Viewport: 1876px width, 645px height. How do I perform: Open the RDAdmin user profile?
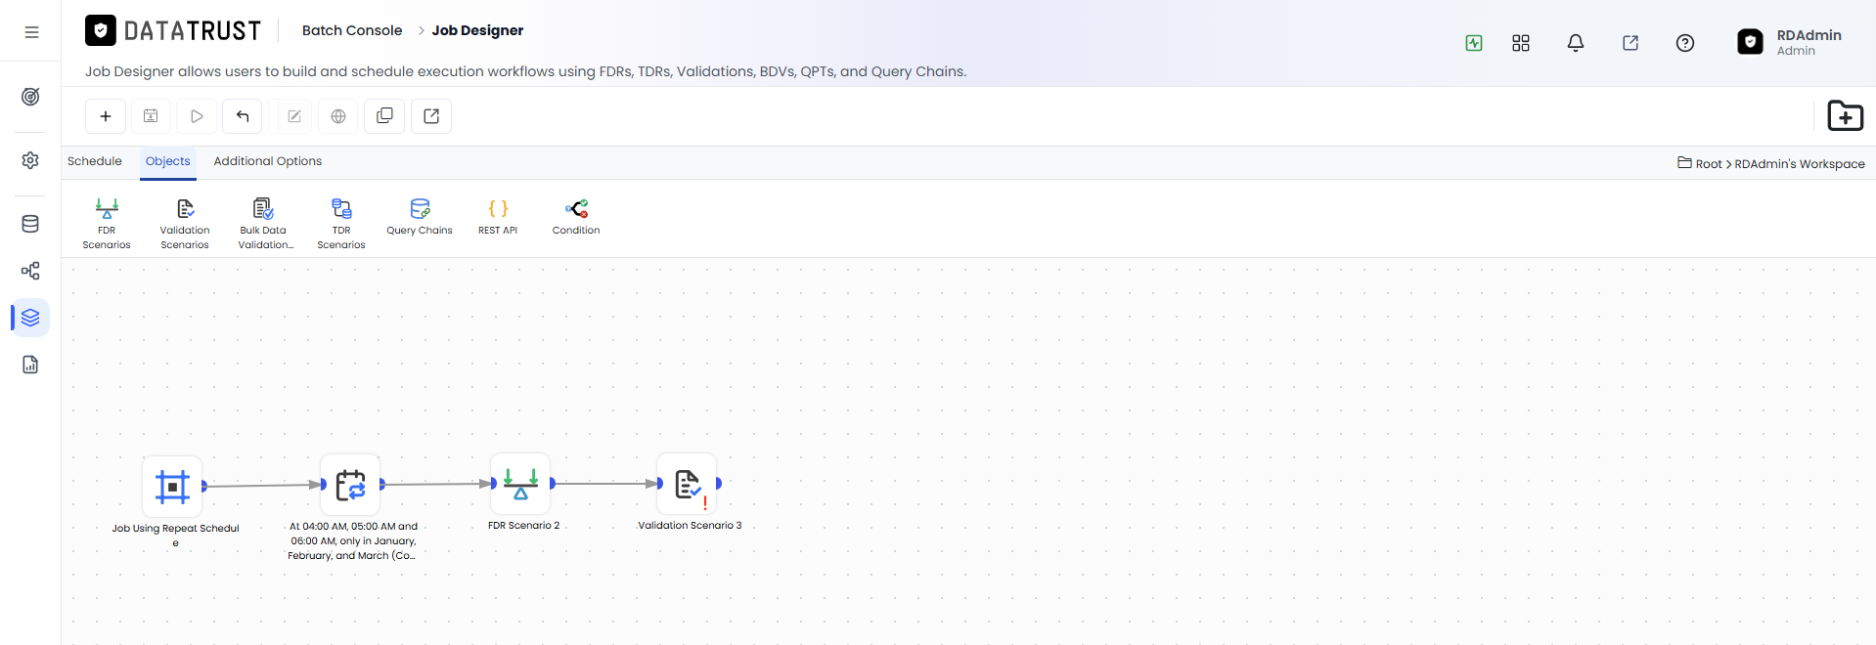[1790, 42]
